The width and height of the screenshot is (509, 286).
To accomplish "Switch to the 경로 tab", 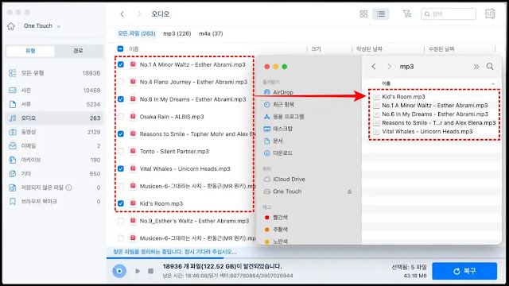I will point(78,51).
